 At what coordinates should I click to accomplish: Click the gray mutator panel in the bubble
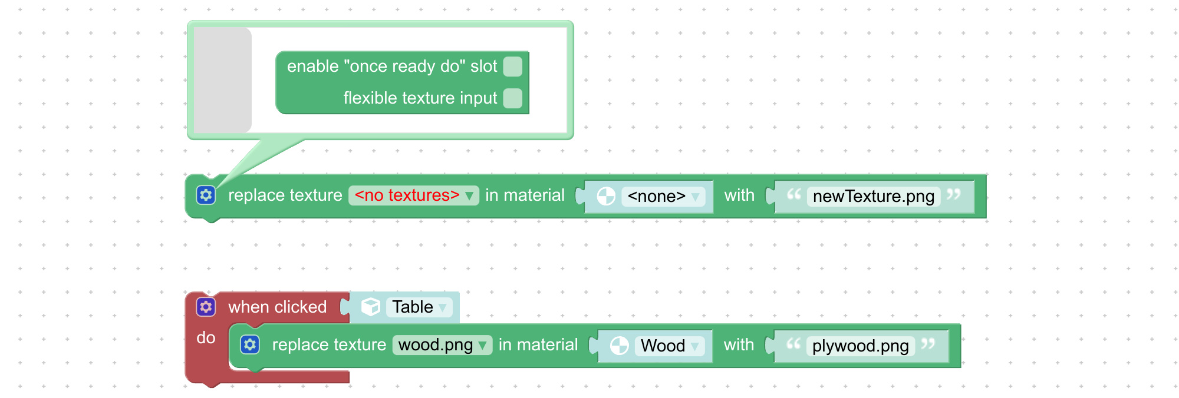tap(223, 80)
